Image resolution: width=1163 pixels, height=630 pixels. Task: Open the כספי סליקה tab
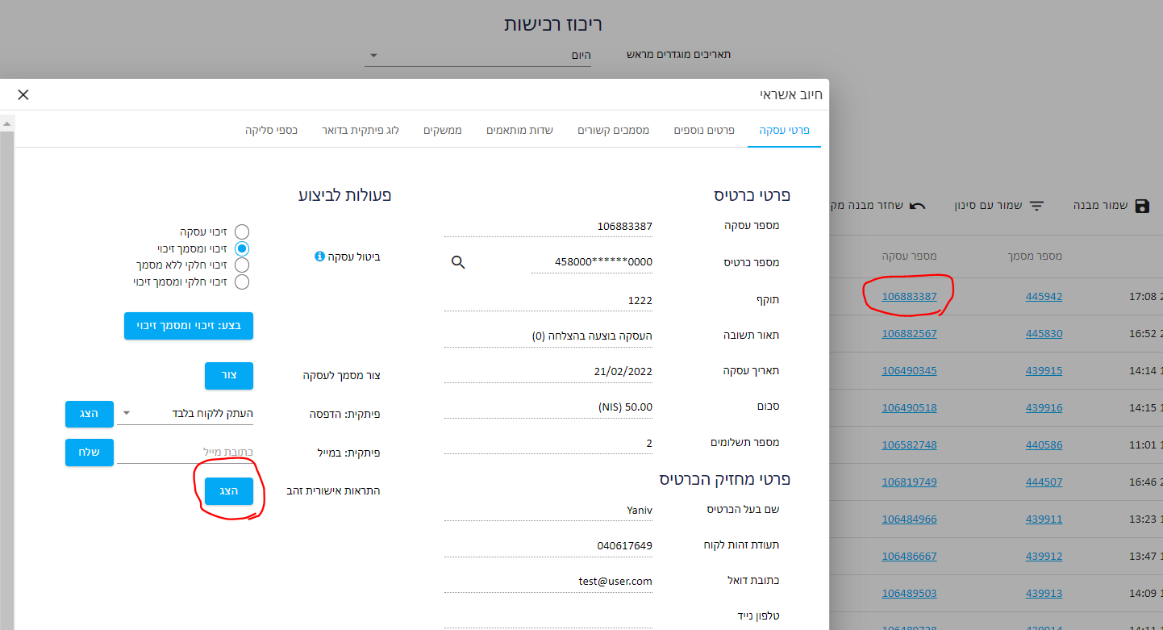pos(272,130)
